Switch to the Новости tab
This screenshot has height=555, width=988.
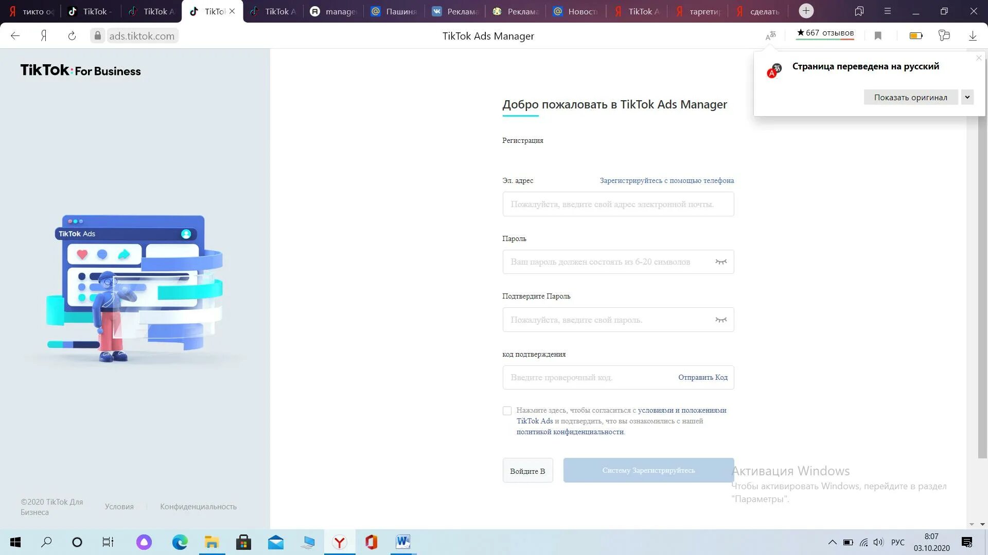[x=576, y=11]
